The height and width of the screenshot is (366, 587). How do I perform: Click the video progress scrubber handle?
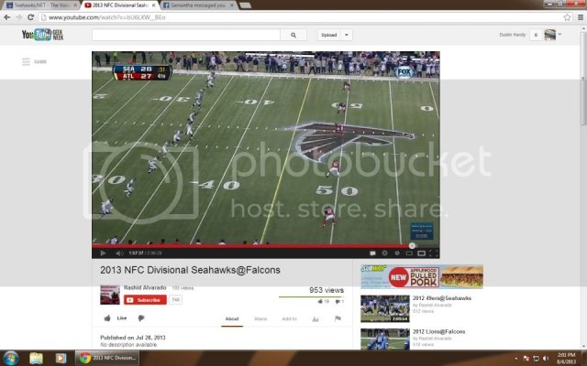coord(412,246)
